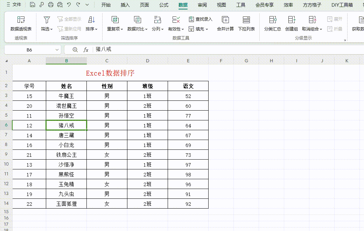Click the Name Box showing B6

tap(29, 50)
